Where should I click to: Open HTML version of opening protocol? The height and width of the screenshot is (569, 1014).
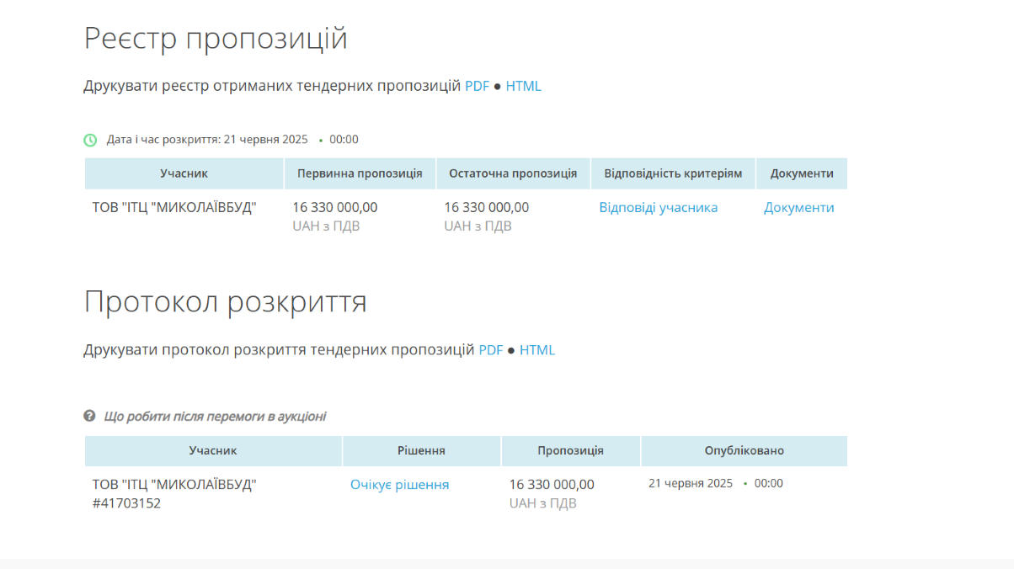point(537,350)
